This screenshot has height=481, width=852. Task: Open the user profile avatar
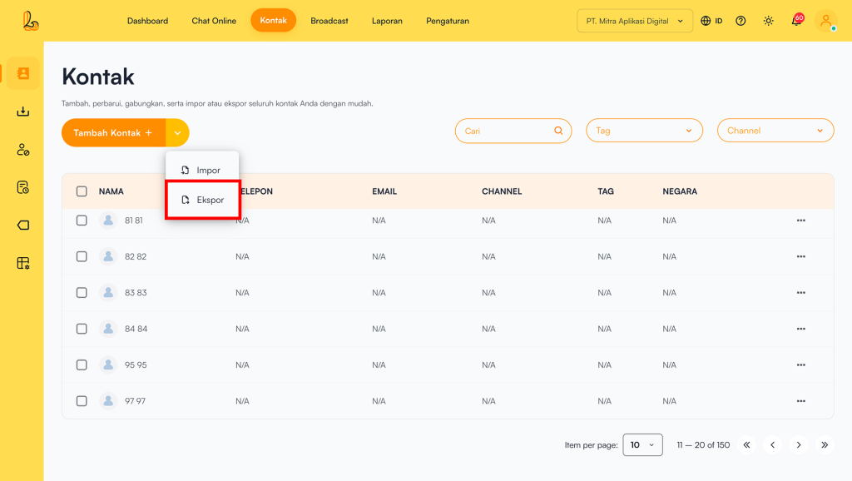click(825, 21)
